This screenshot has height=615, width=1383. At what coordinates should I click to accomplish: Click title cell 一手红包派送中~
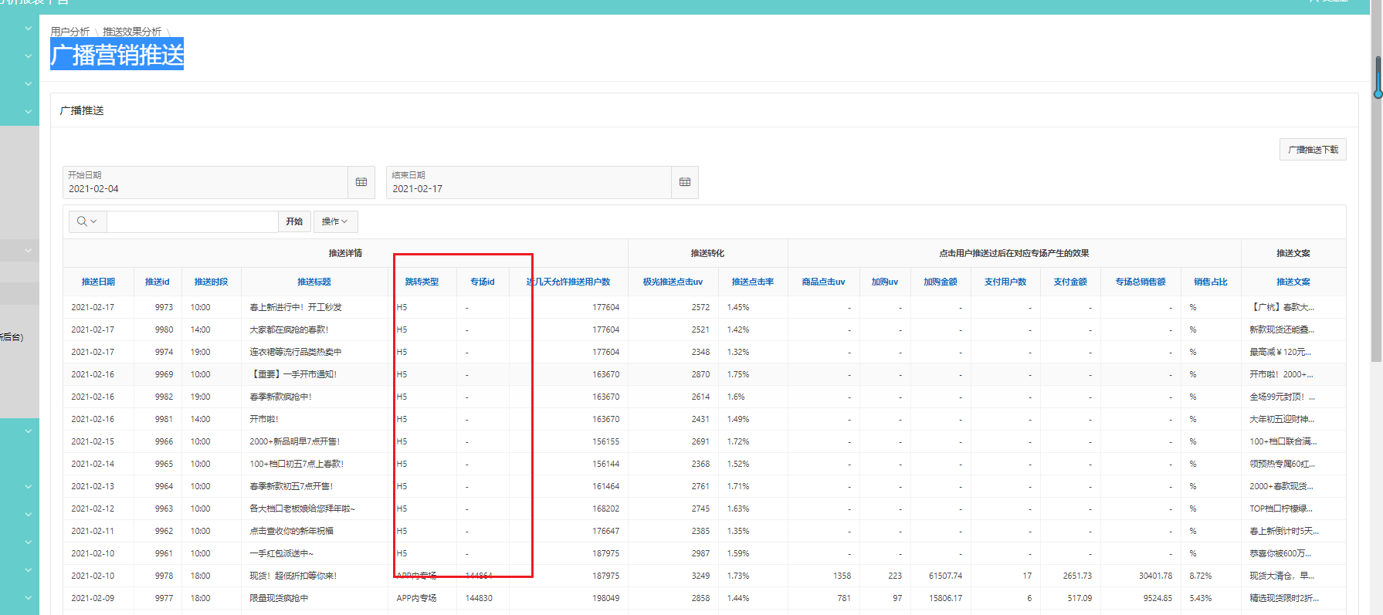pos(282,553)
